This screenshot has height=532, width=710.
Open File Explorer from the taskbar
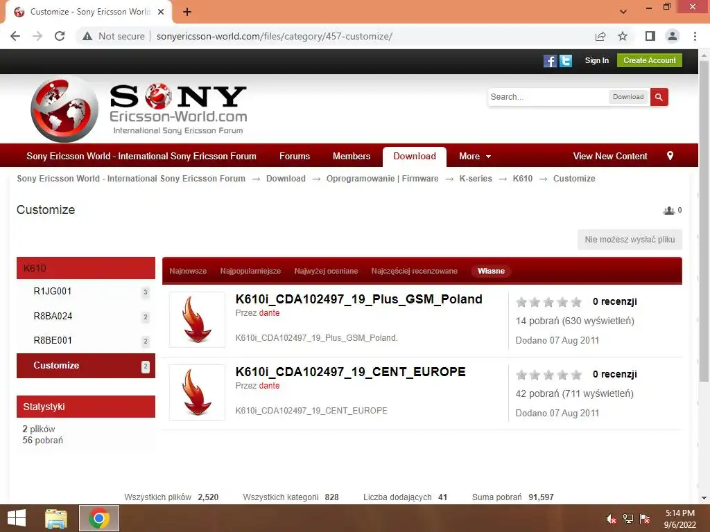tap(56, 518)
